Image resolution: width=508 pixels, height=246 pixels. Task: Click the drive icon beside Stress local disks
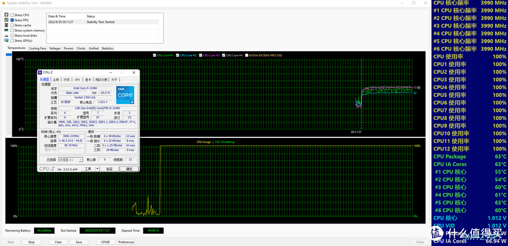7,35
